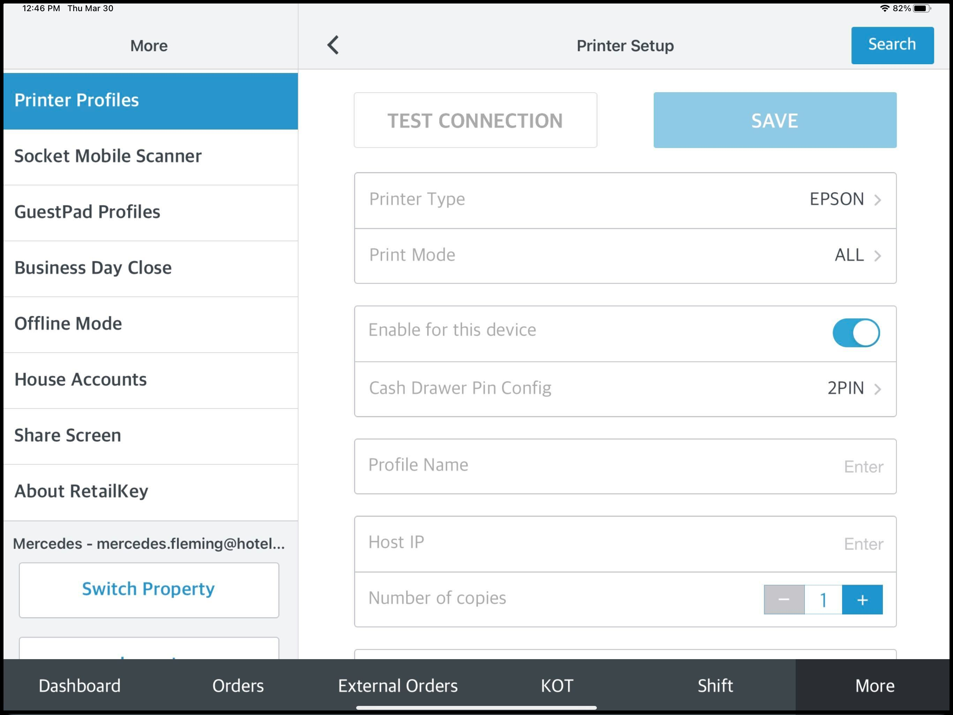The height and width of the screenshot is (715, 953).
Task: Increment Number of copies with plus button
Action: coord(862,599)
